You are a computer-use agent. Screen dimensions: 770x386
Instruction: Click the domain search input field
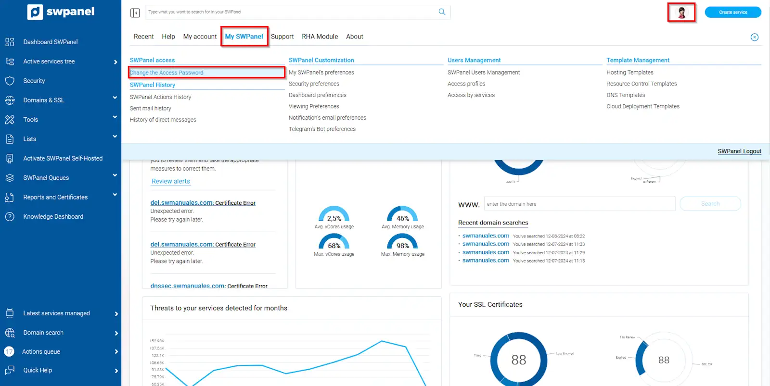click(579, 204)
